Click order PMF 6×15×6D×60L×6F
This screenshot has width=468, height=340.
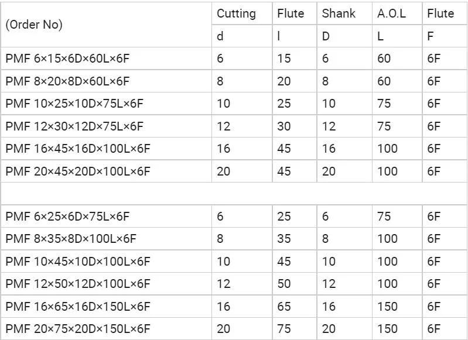coord(67,59)
